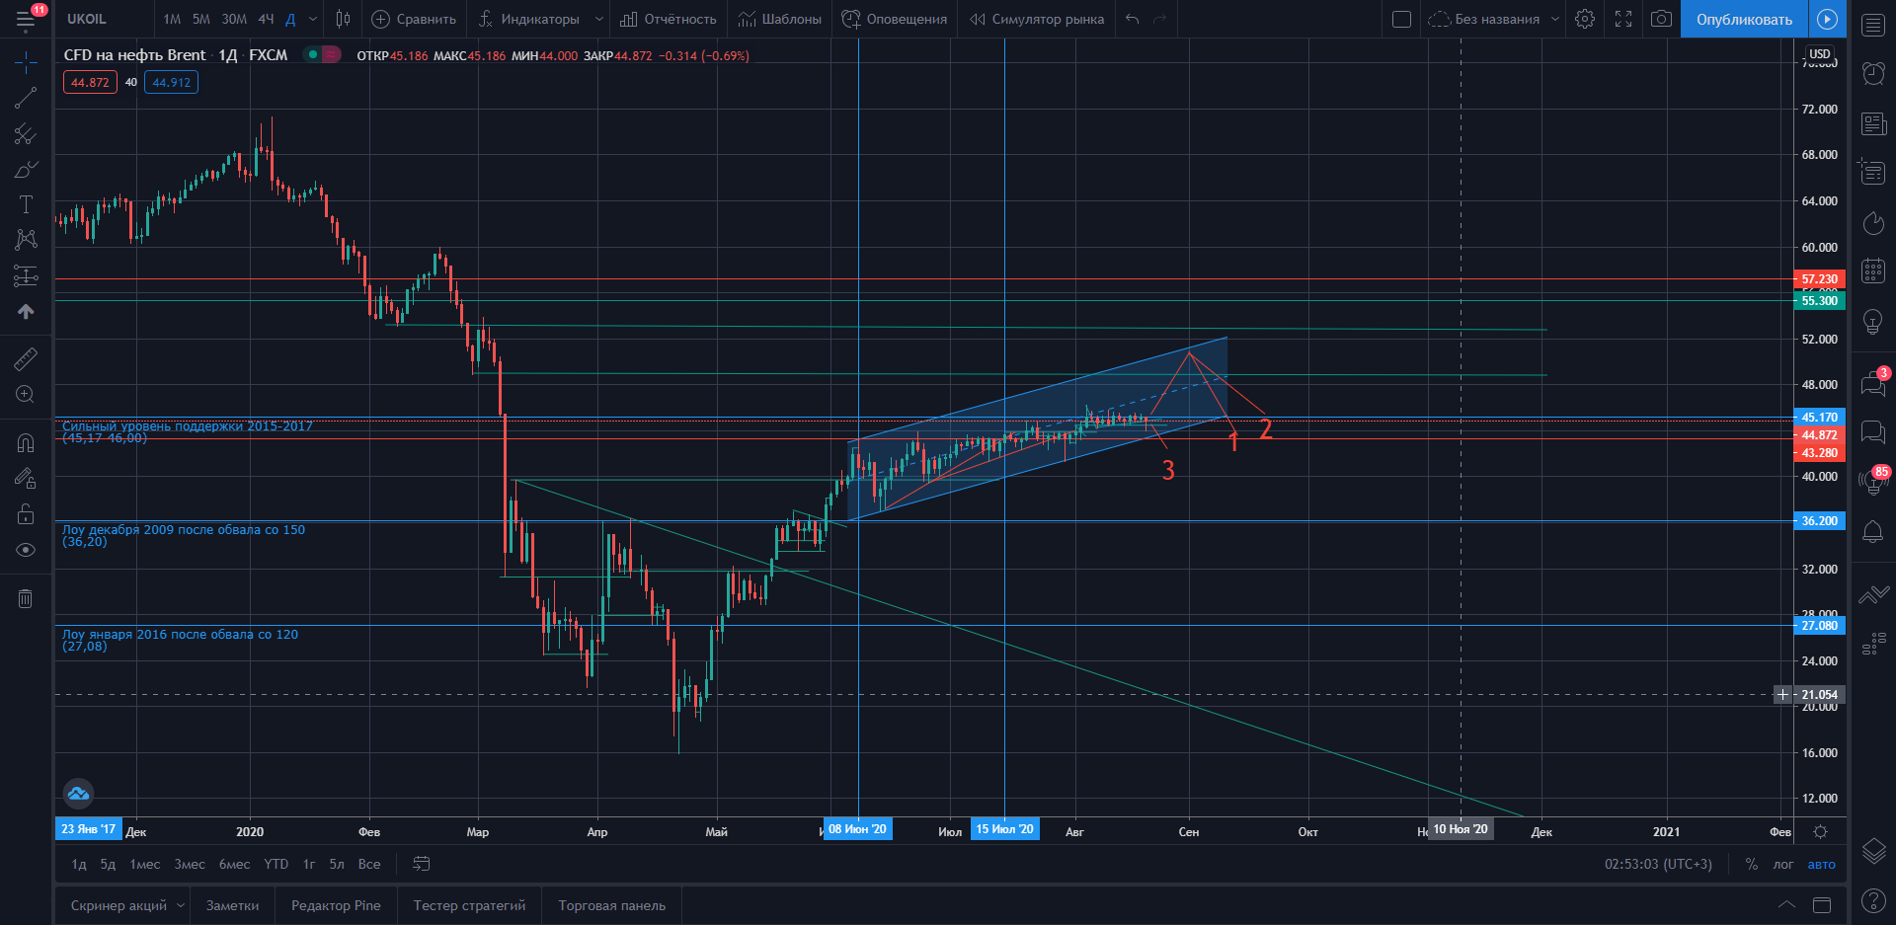Toggle lock all drawing tools
This screenshot has width=1896, height=925.
[x=26, y=514]
